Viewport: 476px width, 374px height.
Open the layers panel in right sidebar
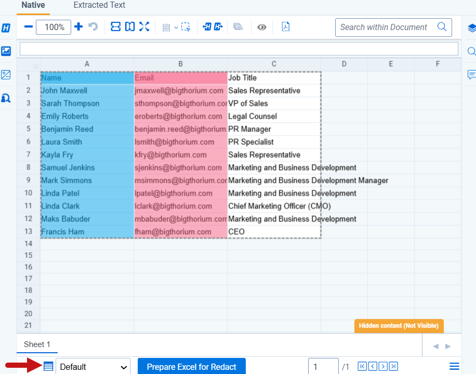(471, 28)
